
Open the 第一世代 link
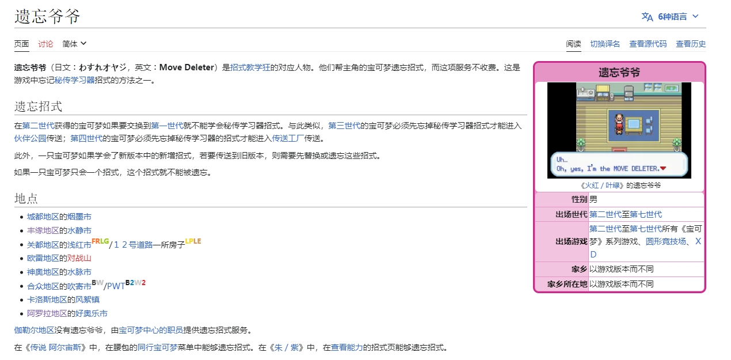pyautogui.click(x=167, y=125)
